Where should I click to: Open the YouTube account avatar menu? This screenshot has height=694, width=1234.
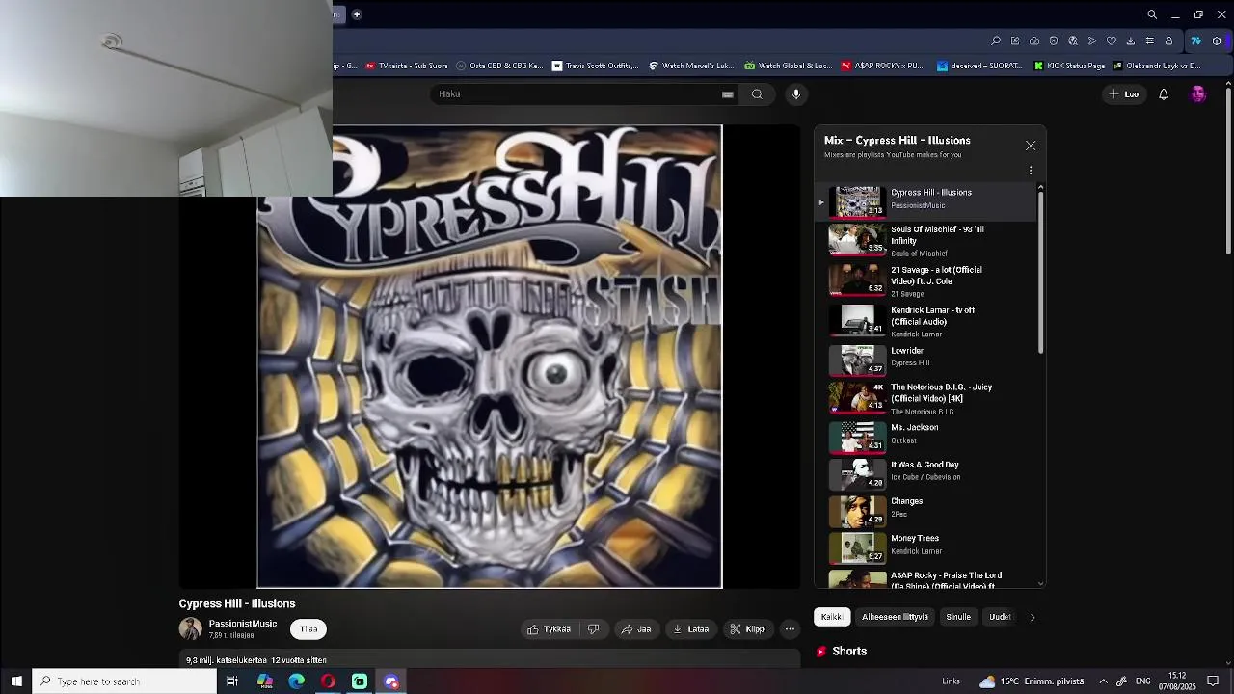pos(1198,94)
